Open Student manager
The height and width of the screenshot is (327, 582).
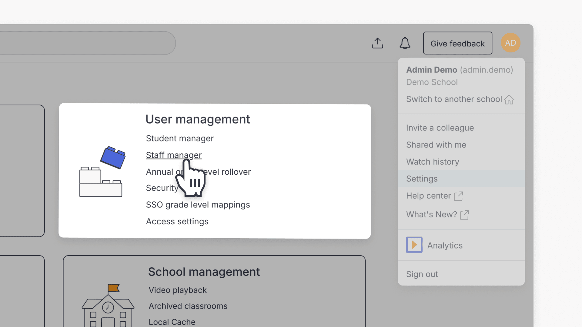tap(180, 138)
